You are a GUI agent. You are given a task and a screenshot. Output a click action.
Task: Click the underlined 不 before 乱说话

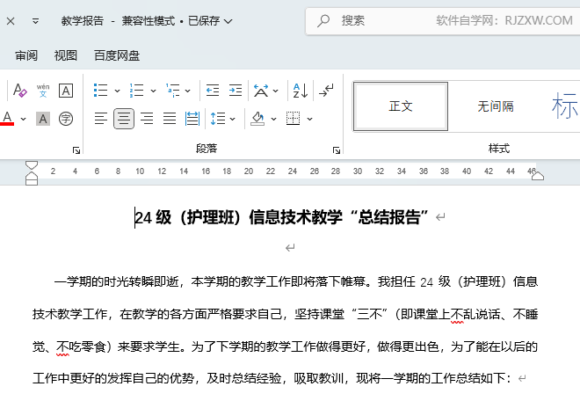point(457,314)
